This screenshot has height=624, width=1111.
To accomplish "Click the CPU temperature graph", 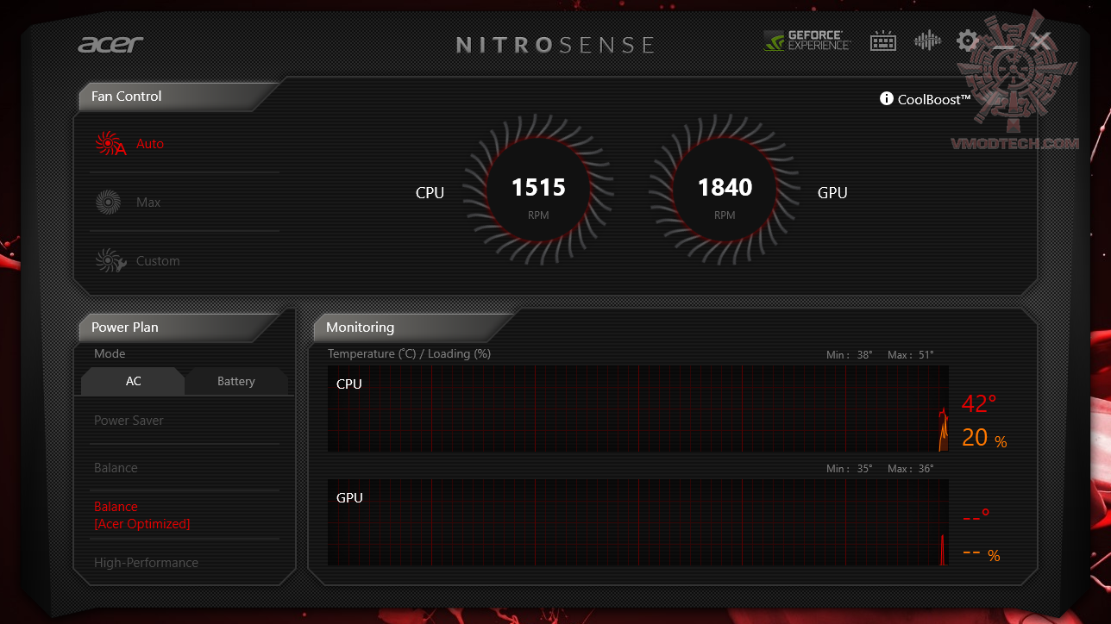I will (x=637, y=409).
